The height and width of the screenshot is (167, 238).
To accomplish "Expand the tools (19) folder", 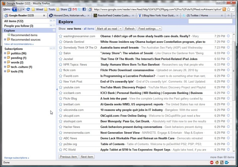I will tap(5, 71).
